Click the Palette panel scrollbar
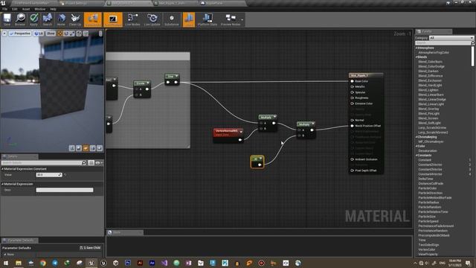 pyautogui.click(x=473, y=57)
